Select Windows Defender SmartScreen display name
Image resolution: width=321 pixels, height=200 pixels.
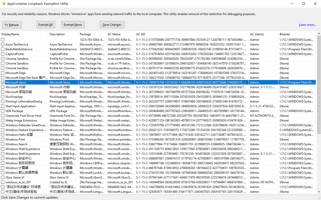(26, 125)
